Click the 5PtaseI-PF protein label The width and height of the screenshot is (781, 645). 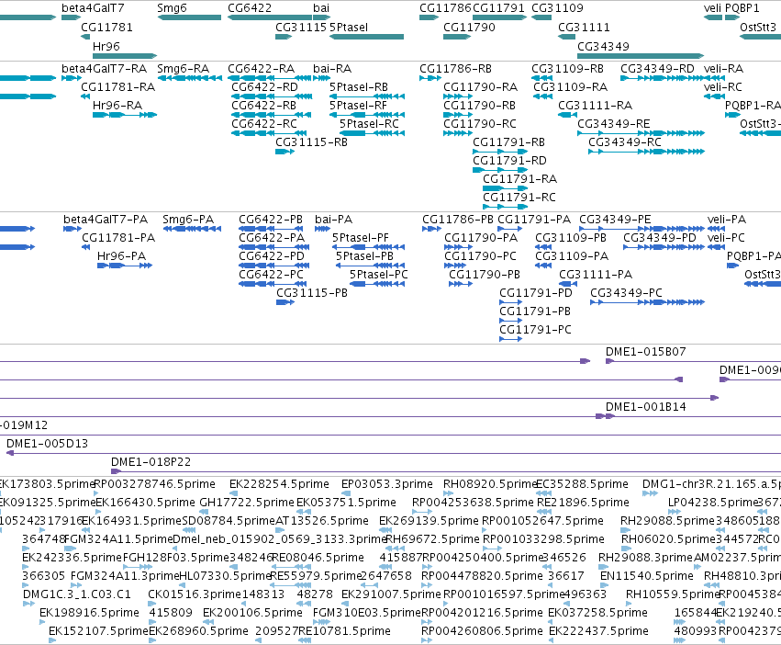coord(361,238)
